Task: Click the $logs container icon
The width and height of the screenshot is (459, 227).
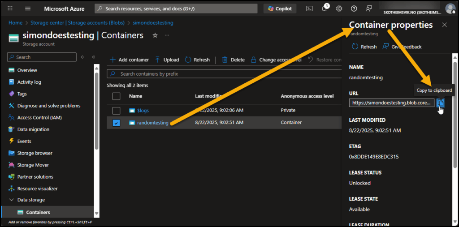Action: pyautogui.click(x=132, y=111)
